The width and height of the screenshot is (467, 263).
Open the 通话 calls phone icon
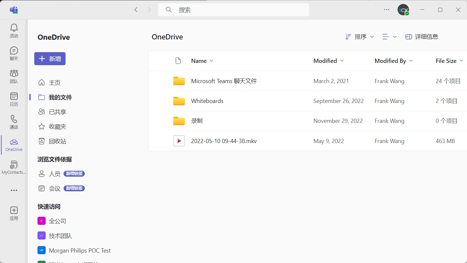click(x=14, y=122)
